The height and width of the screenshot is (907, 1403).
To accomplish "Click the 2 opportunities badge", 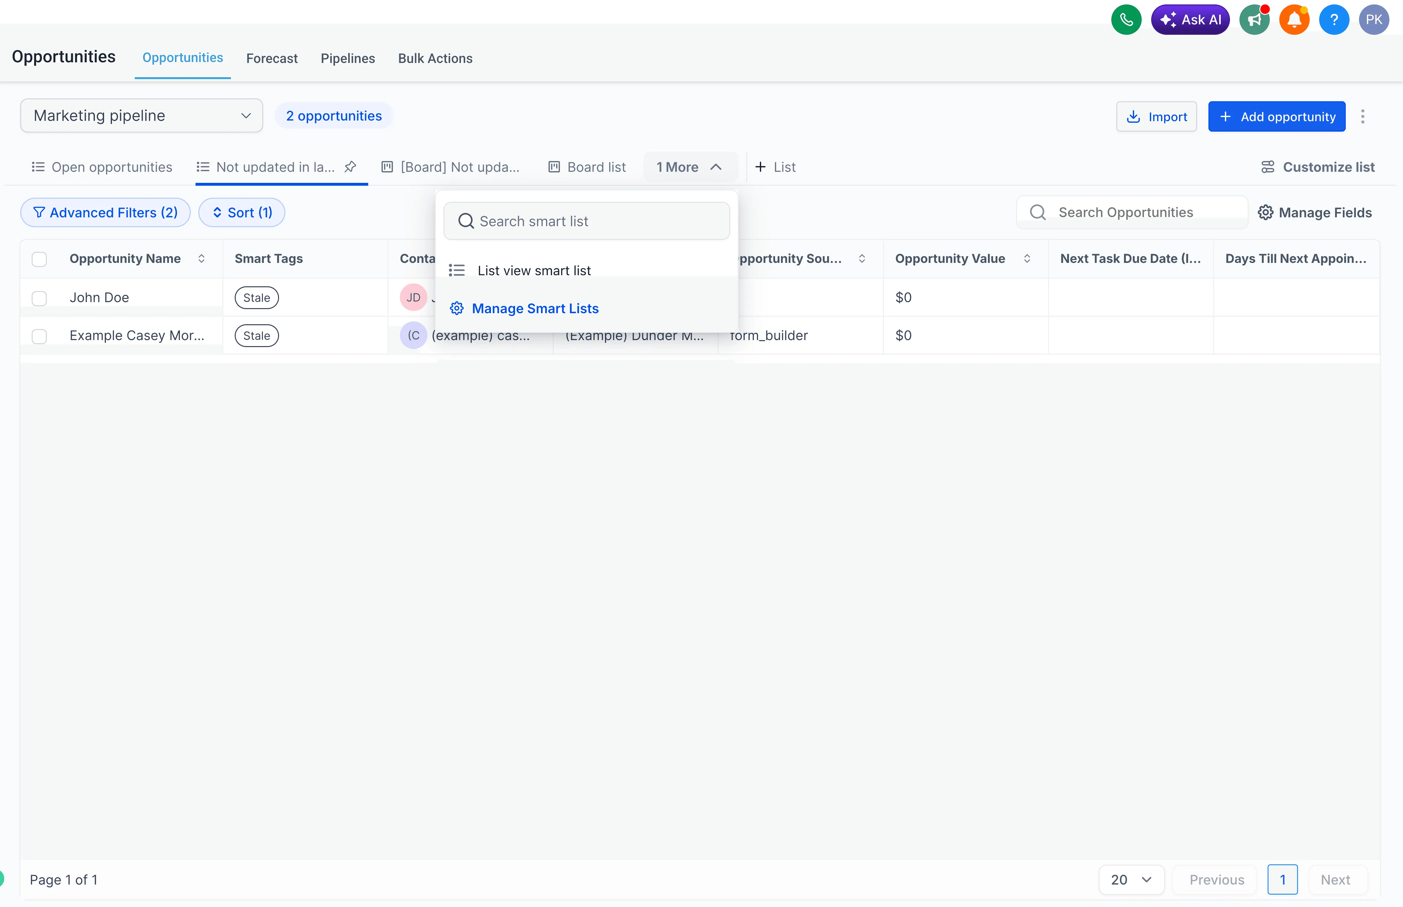I will pyautogui.click(x=334, y=115).
